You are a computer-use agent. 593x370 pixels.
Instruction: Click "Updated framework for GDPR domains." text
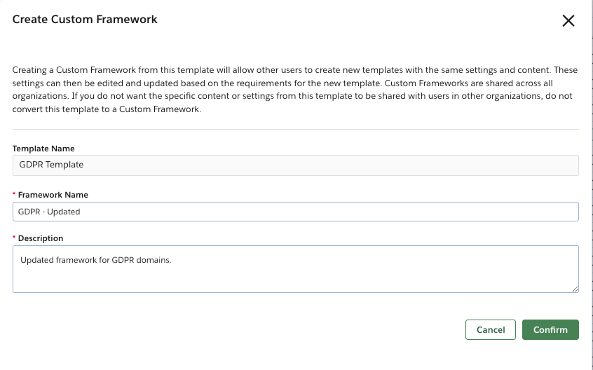click(x=96, y=260)
